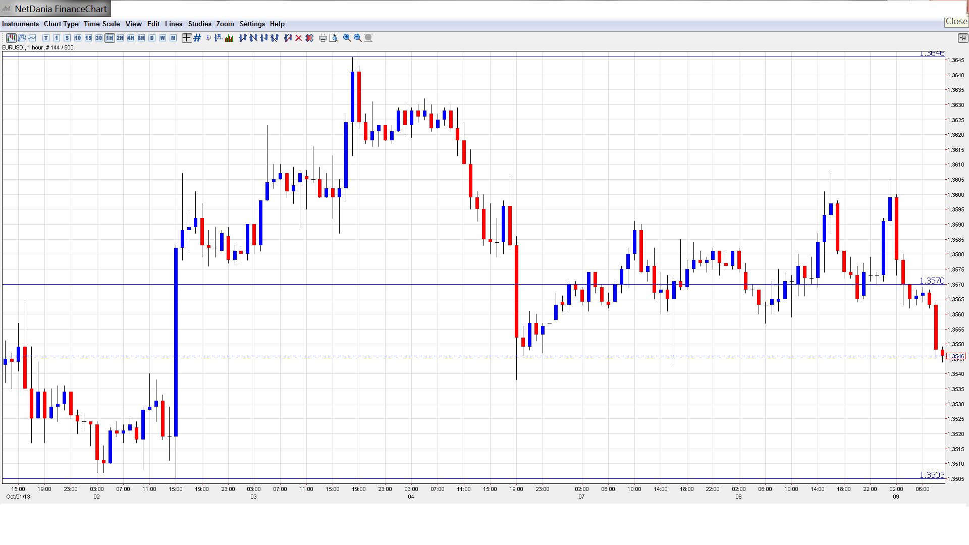This screenshot has height=545, width=969.
Task: Toggle chart grid with hash icon
Action: pos(197,38)
